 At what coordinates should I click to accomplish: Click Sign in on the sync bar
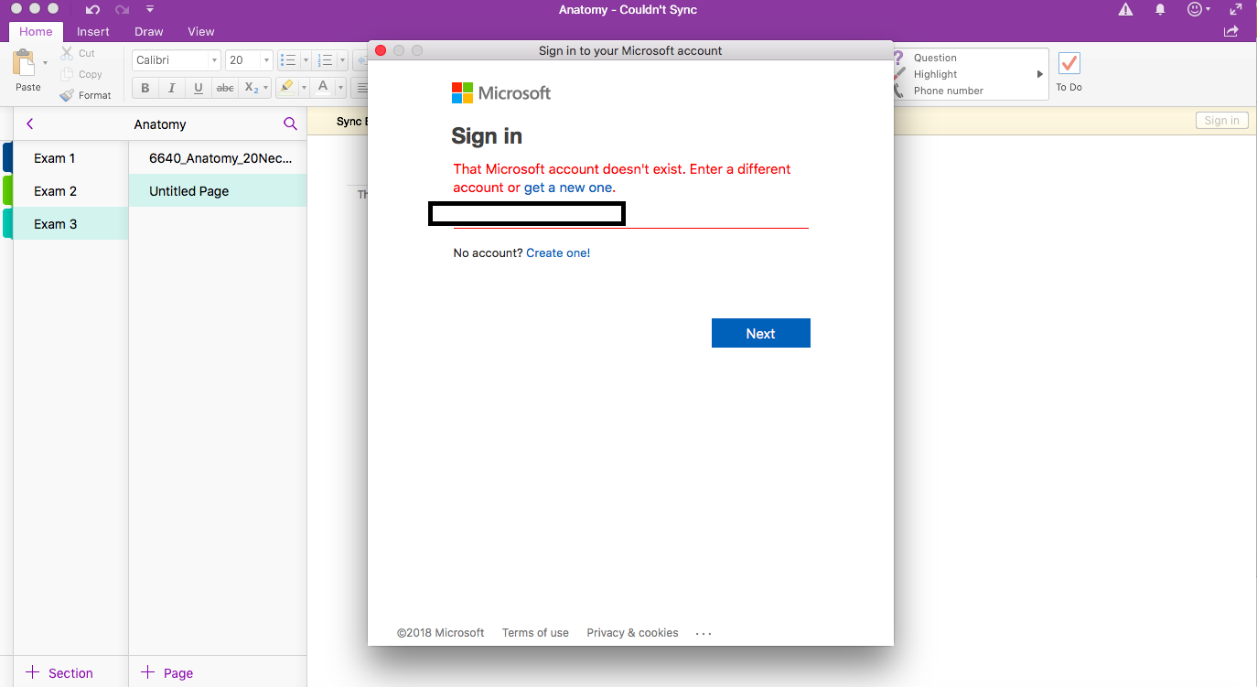point(1221,120)
